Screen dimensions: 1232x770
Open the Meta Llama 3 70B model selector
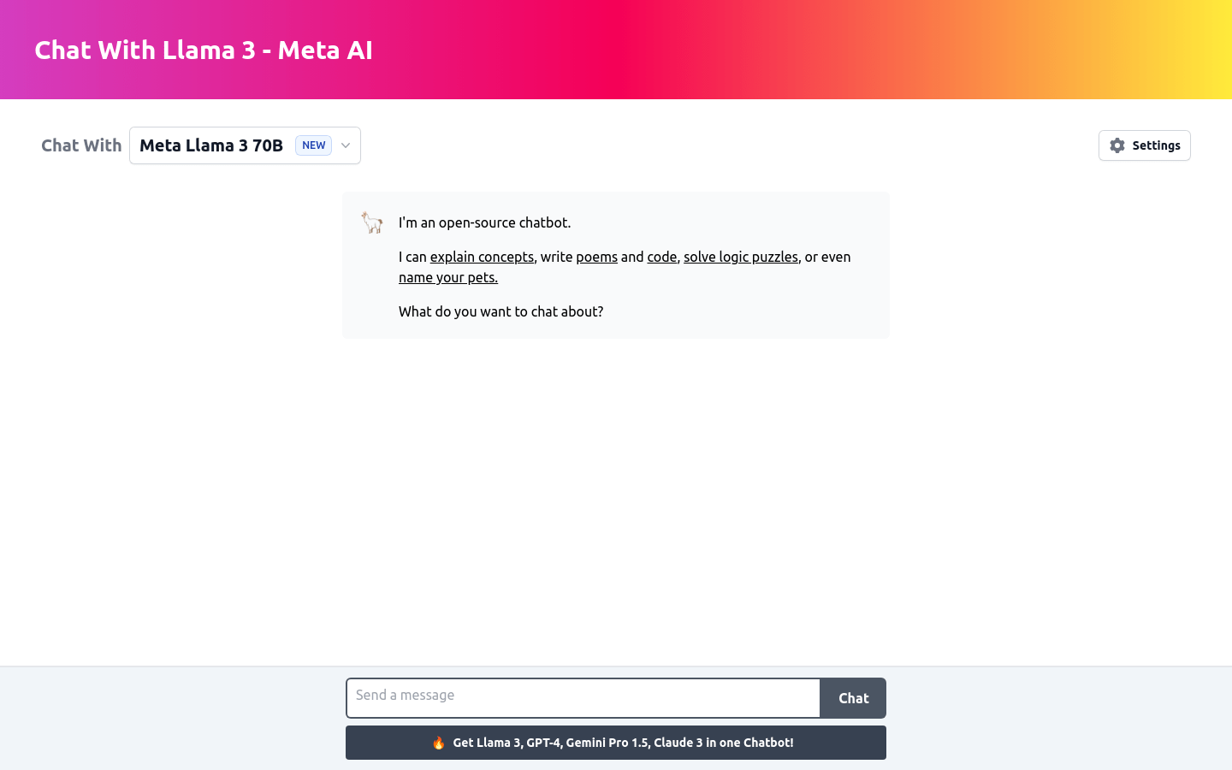[245, 145]
